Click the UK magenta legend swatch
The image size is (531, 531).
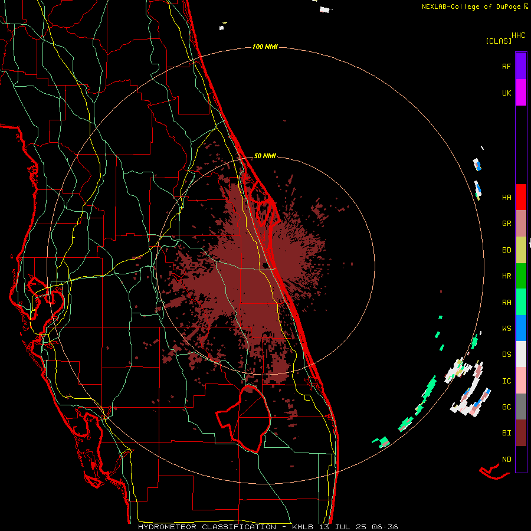(521, 93)
